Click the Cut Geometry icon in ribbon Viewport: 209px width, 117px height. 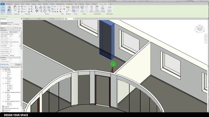point(22,9)
